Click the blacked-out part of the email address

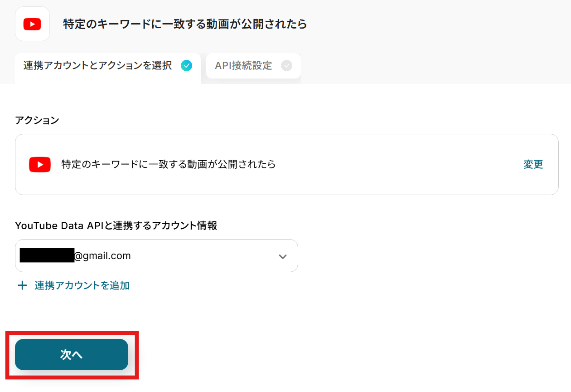pyautogui.click(x=47, y=256)
